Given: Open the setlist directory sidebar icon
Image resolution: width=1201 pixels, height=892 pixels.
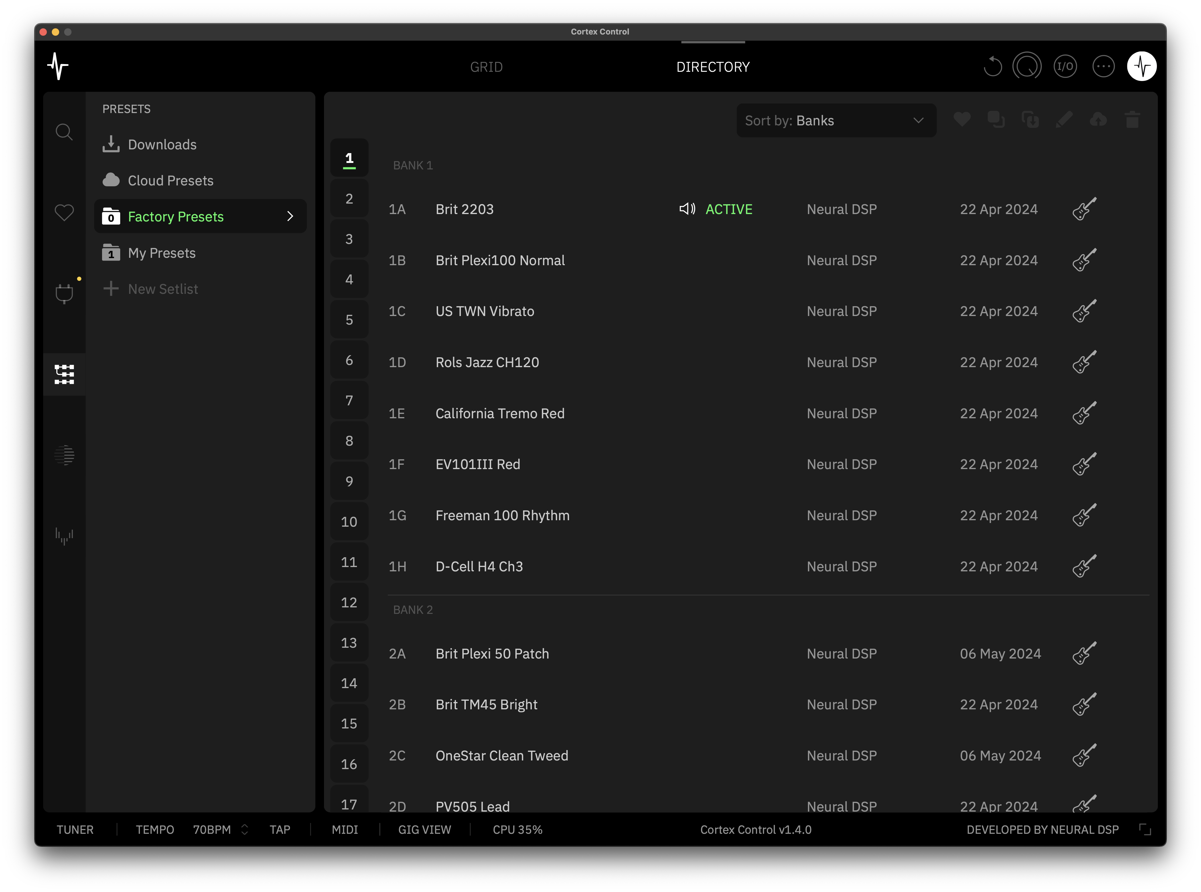Looking at the screenshot, I should point(64,374).
